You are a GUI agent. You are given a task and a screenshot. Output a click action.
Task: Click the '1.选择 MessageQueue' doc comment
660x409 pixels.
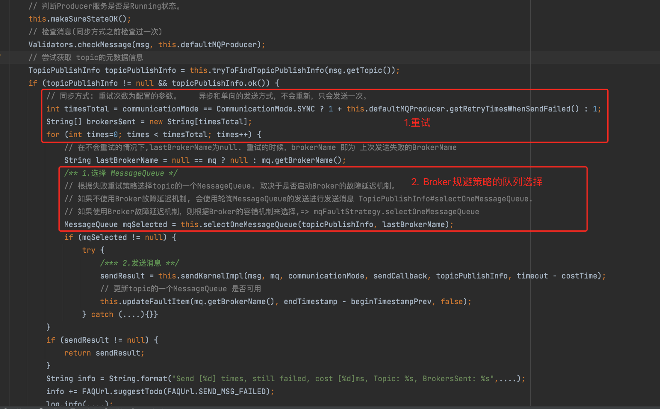pos(121,173)
